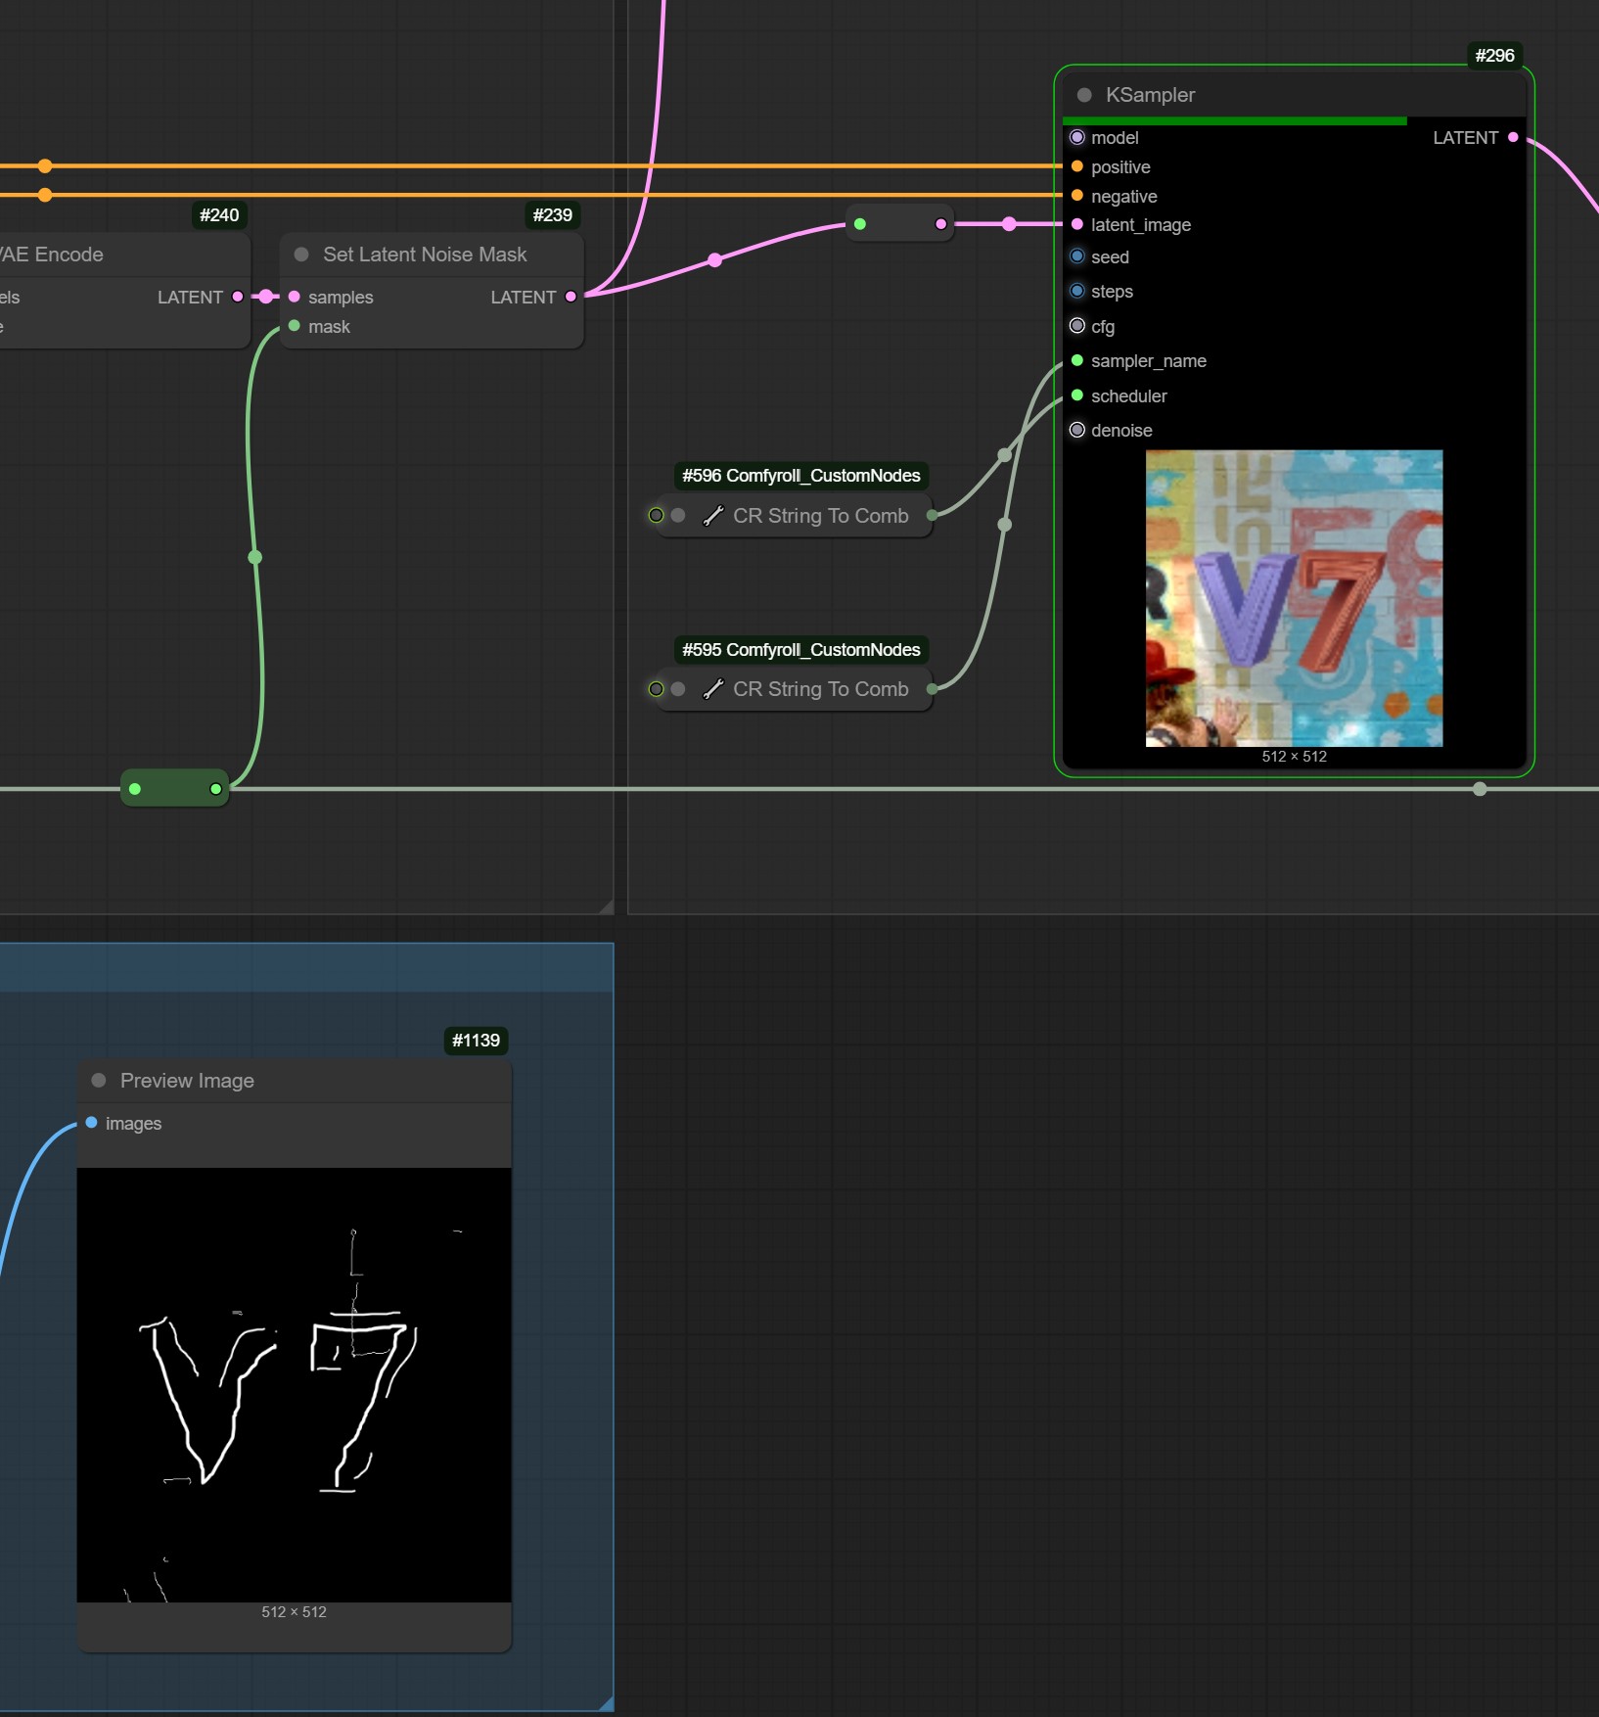Click the wrench icon on node #595

[713, 689]
